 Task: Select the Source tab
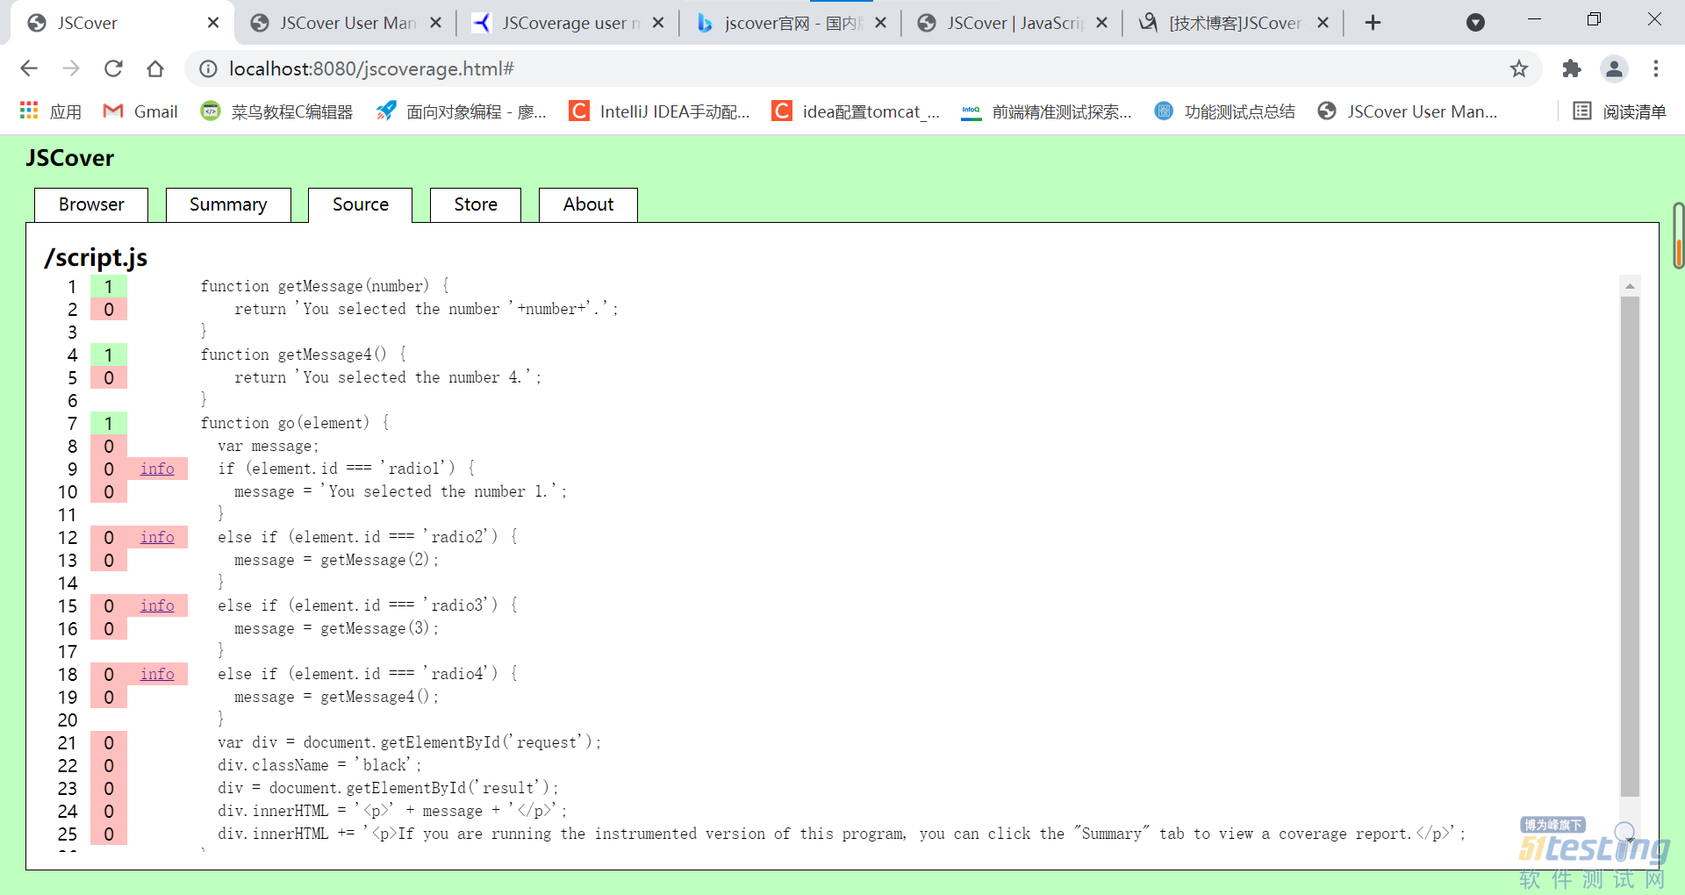360,204
